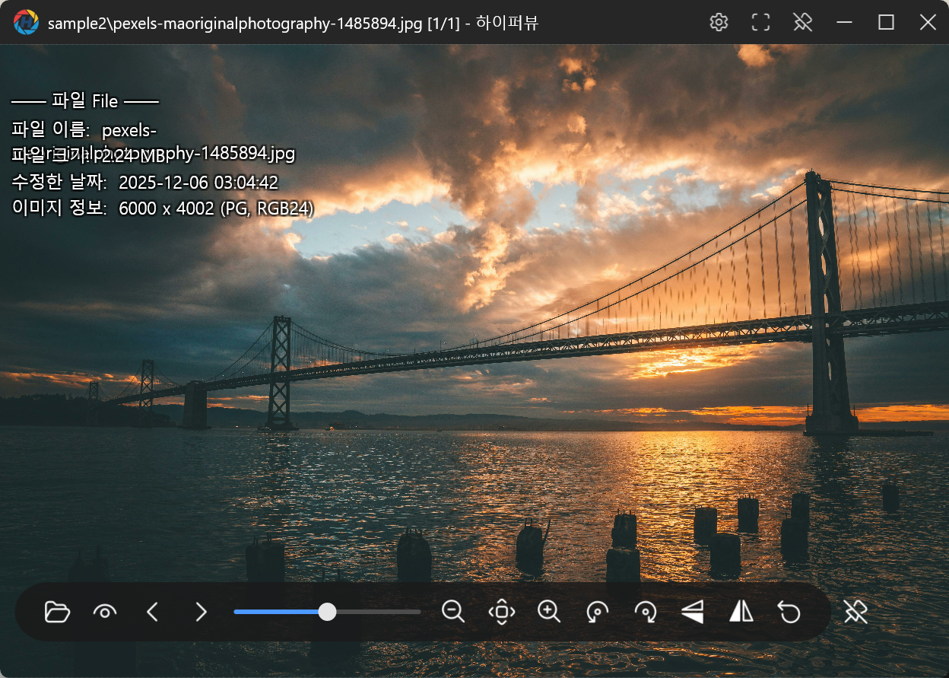Open an image file with the folder icon
This screenshot has height=678, width=949.
(57, 612)
